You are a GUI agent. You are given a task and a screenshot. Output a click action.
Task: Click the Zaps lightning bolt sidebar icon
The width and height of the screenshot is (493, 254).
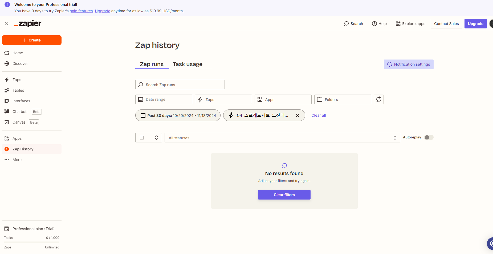click(x=7, y=80)
